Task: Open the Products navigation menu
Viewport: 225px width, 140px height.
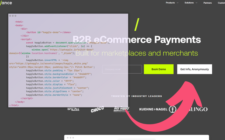Action: click(170, 3)
